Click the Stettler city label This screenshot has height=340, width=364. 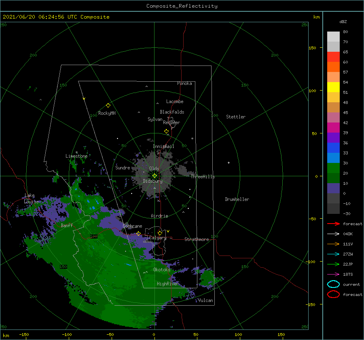click(x=236, y=117)
